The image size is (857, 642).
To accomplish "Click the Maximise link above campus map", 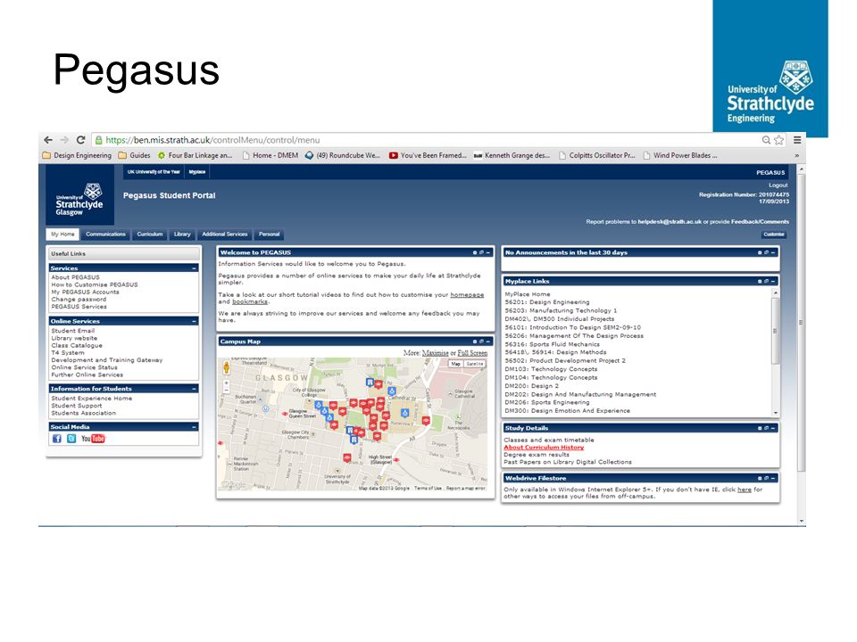I will 435,353.
